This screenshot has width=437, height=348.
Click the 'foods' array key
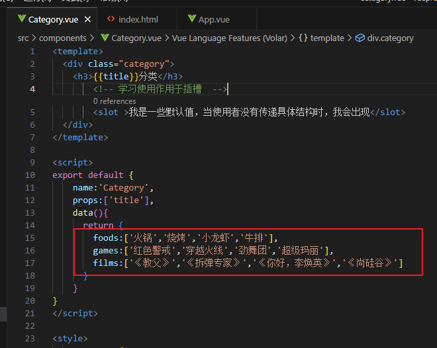(106, 238)
